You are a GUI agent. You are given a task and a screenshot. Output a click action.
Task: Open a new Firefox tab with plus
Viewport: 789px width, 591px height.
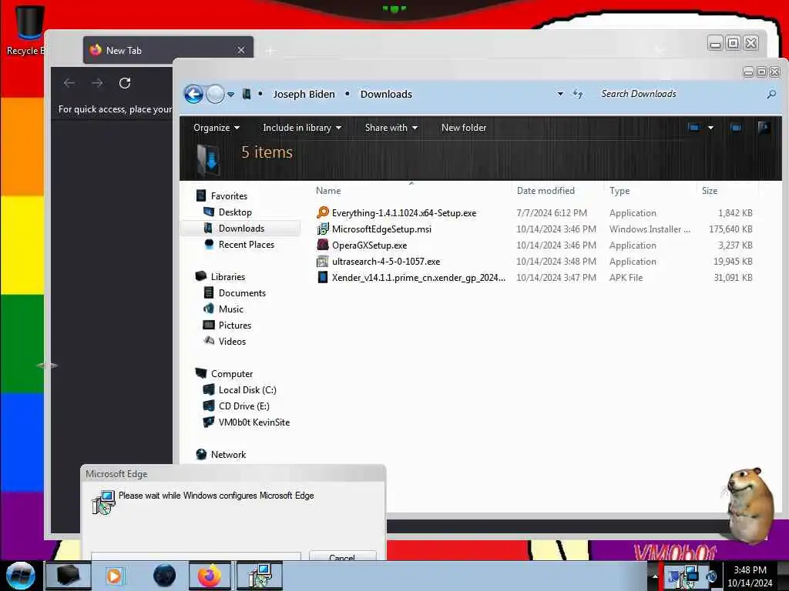pyautogui.click(x=270, y=51)
